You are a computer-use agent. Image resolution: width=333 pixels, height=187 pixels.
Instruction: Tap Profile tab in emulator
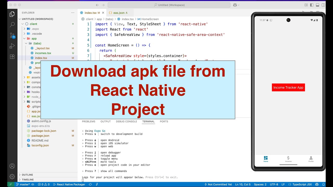[x=311, y=159]
